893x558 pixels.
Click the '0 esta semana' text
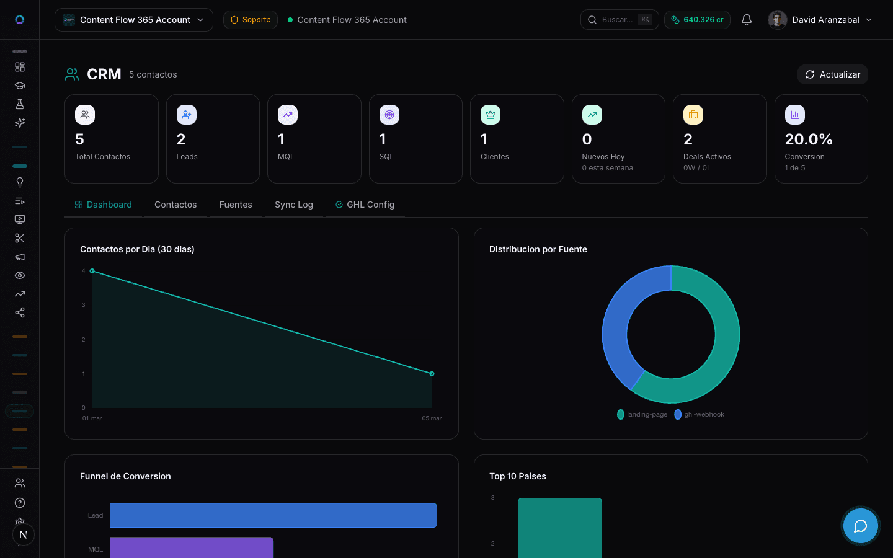pyautogui.click(x=608, y=168)
